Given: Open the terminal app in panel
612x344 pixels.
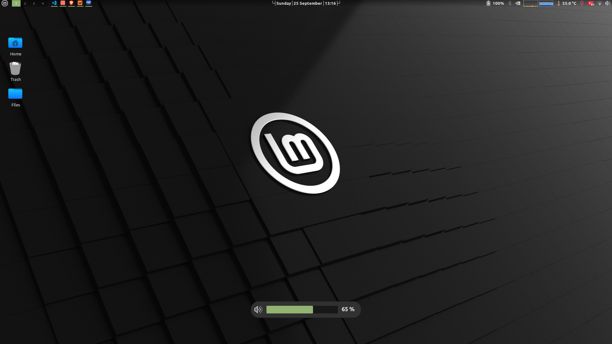Looking at the screenshot, I should coord(63,3).
